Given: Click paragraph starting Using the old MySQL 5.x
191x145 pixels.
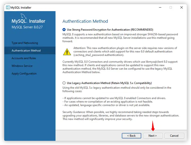Looking at the screenshot, I should [x=117, y=89].
